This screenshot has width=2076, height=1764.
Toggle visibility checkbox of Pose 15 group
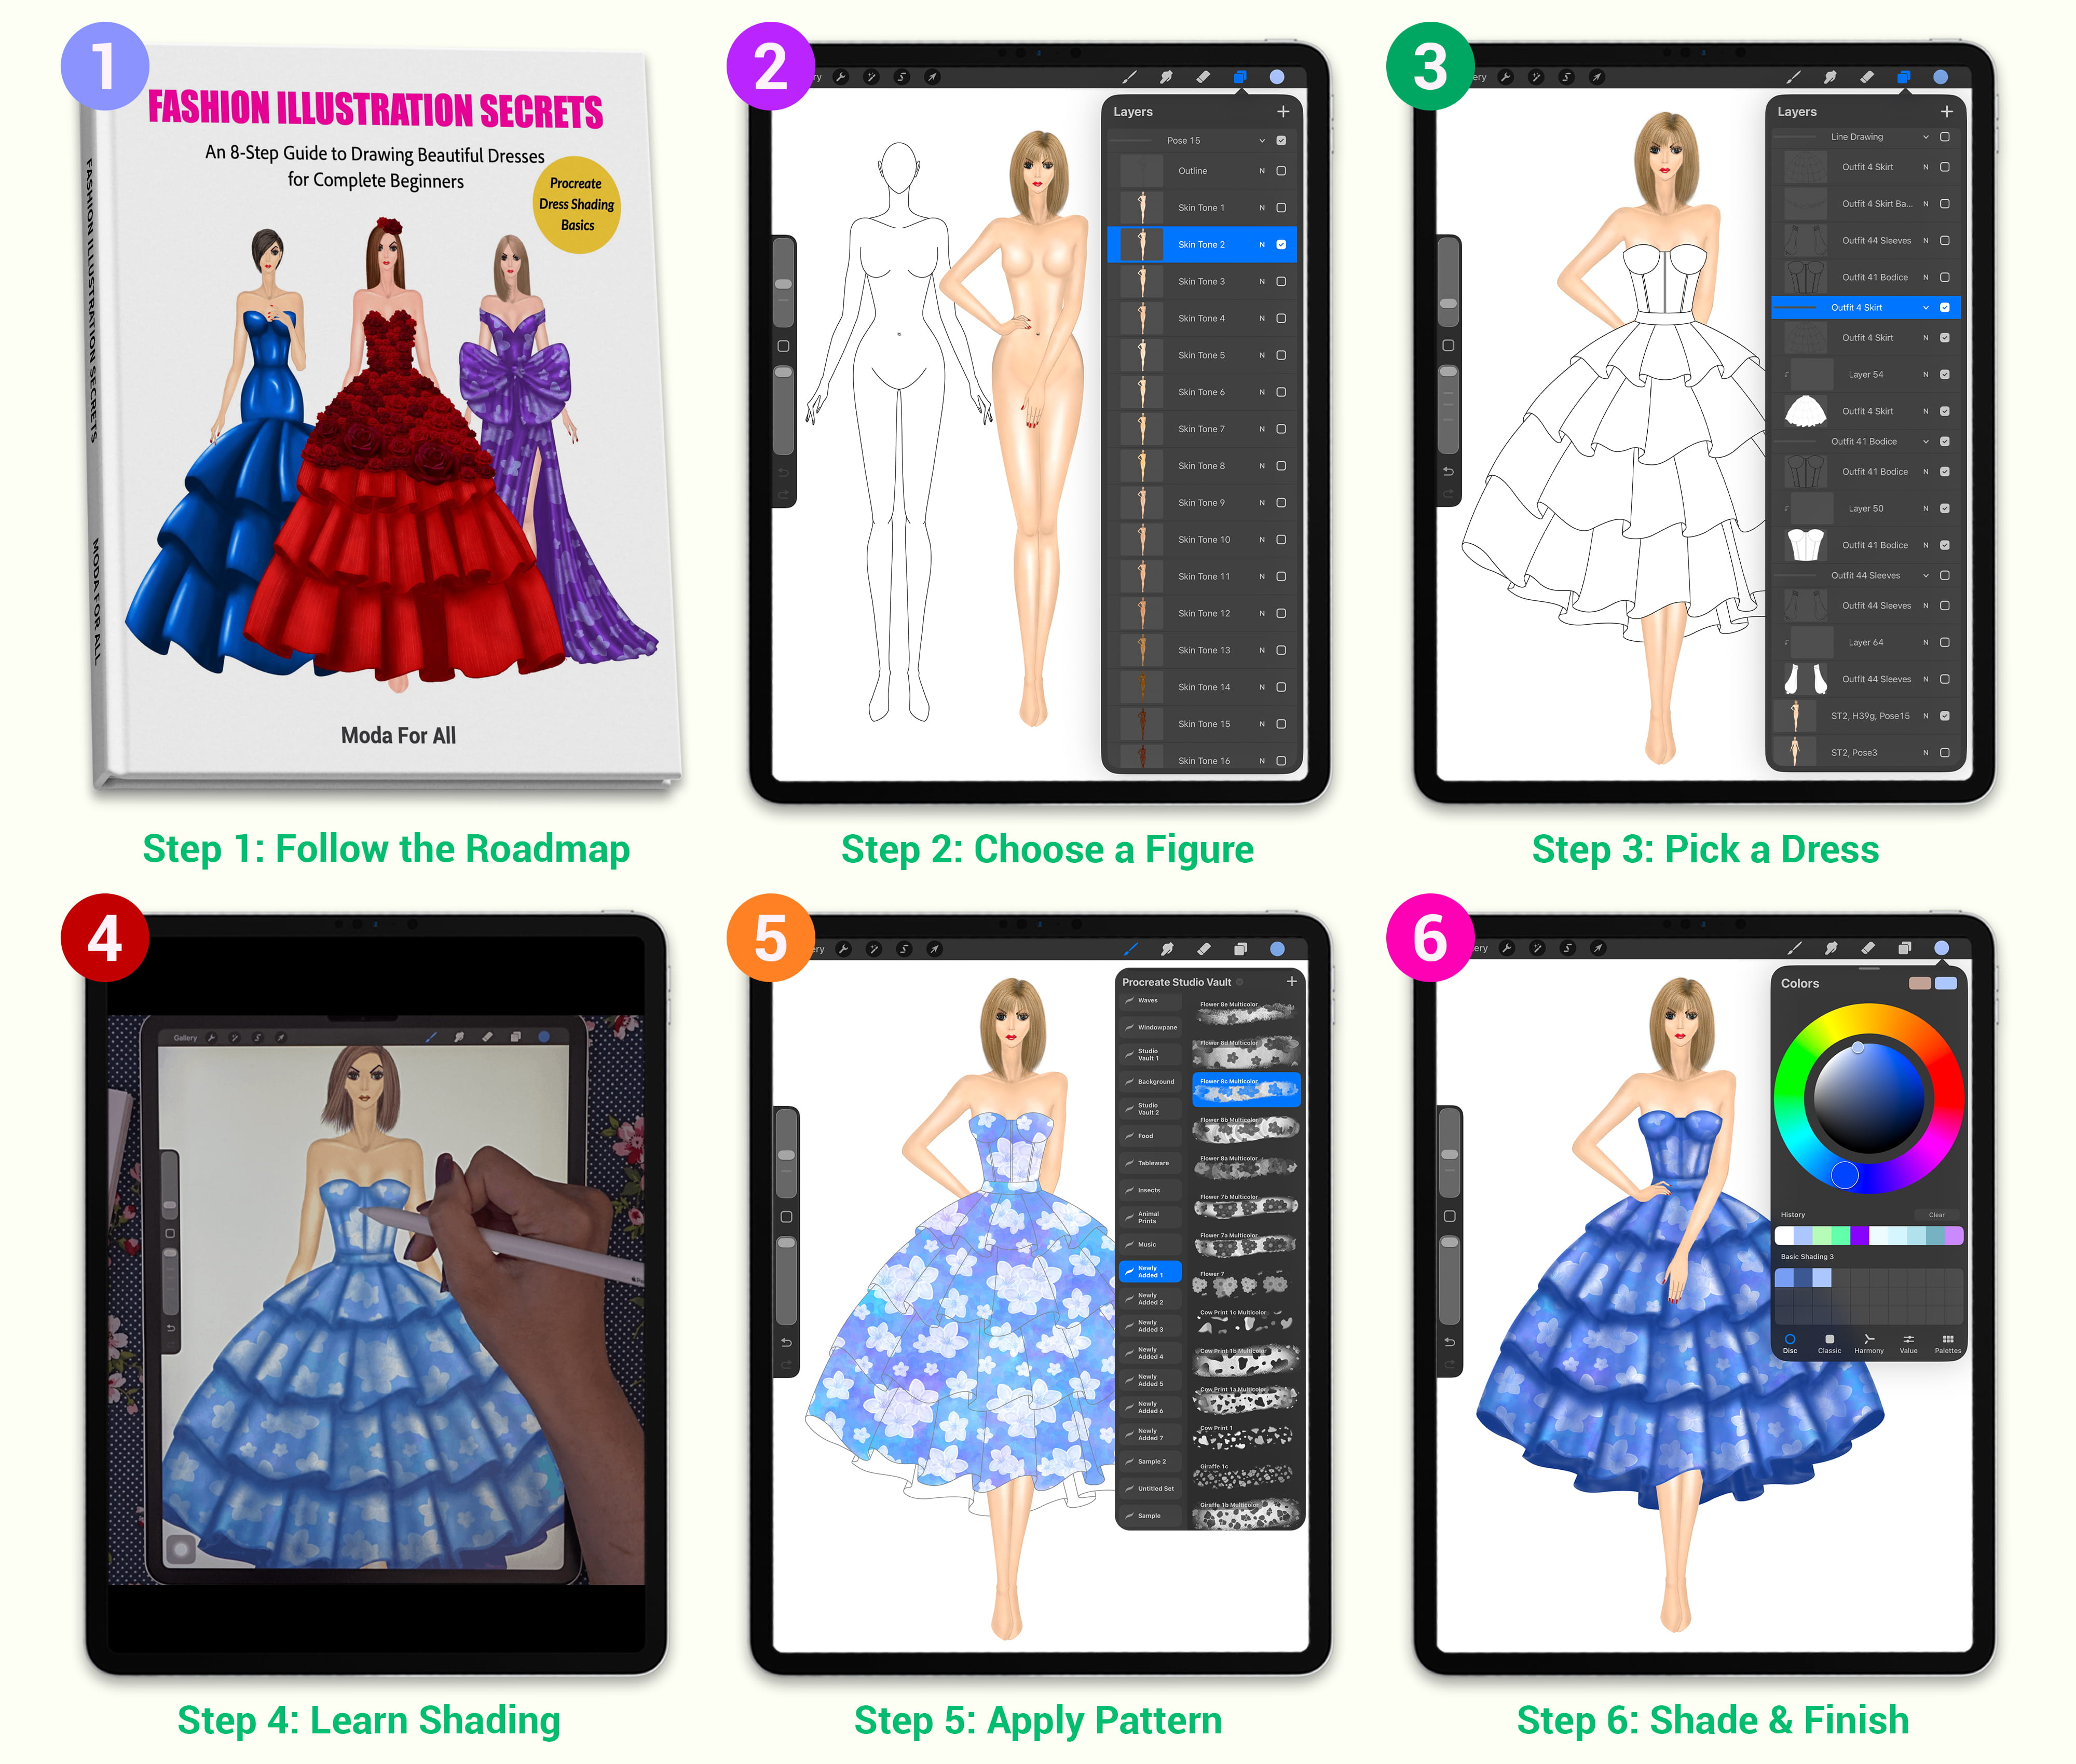[x=1281, y=141]
